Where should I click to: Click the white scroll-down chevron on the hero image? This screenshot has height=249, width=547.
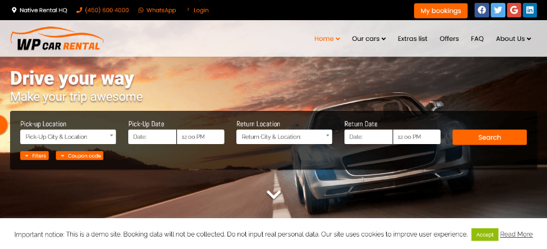[273, 194]
